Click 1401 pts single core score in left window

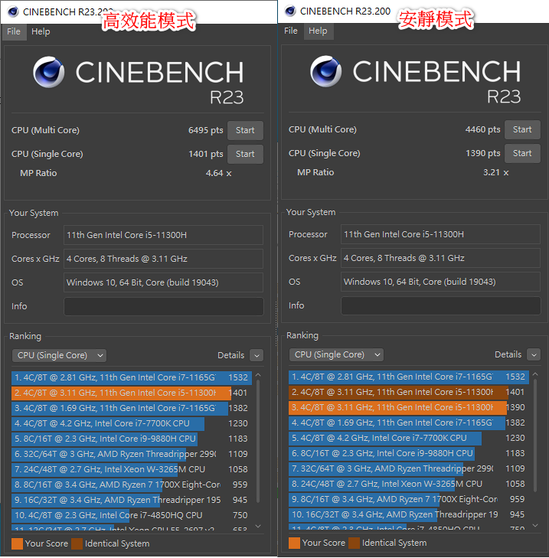point(205,154)
